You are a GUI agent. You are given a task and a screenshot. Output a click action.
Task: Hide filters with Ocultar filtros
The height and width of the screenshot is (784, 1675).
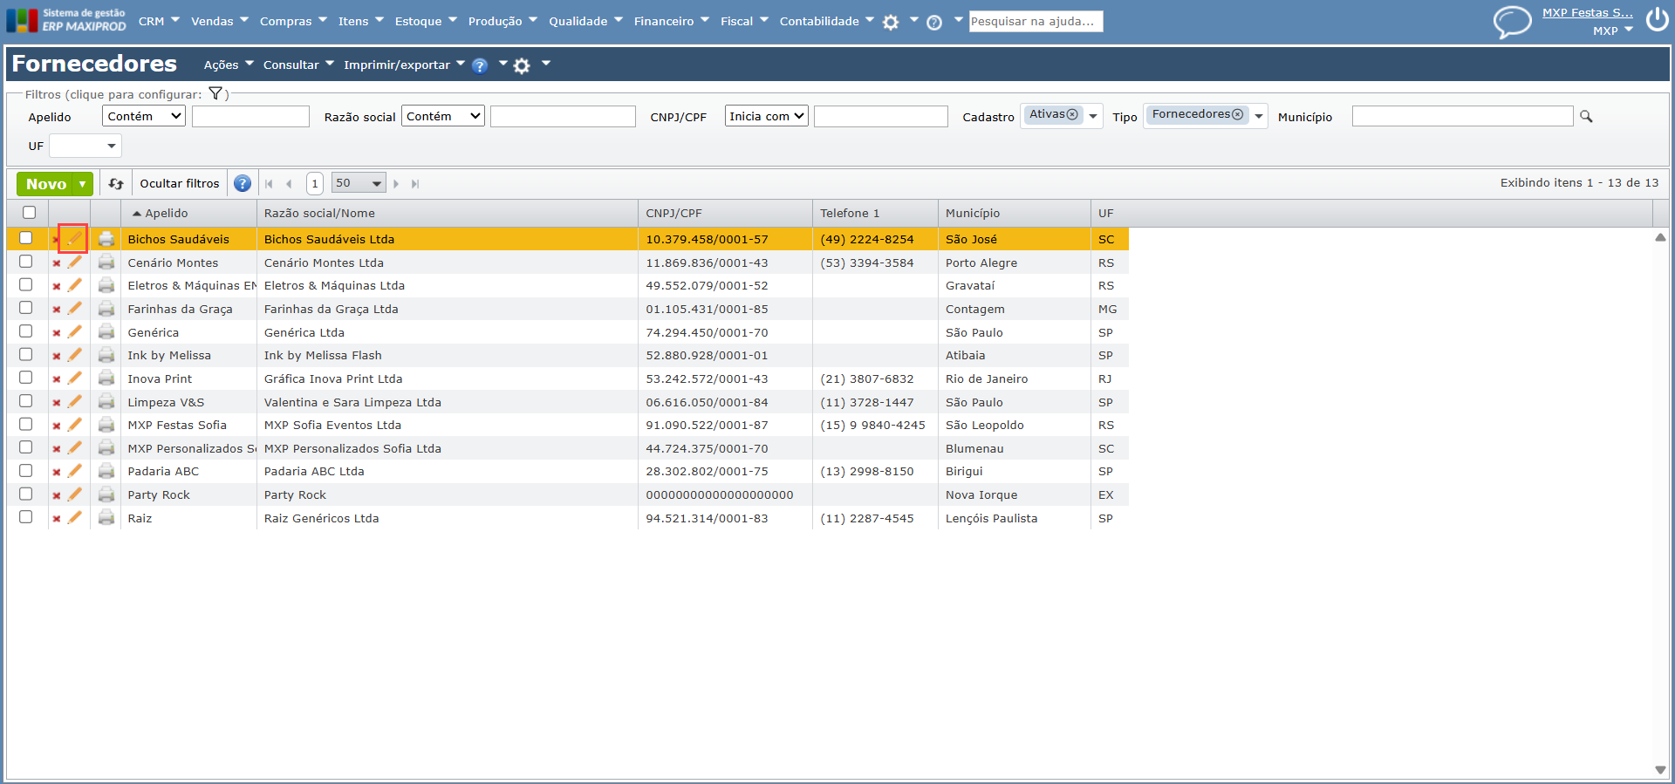tap(180, 184)
